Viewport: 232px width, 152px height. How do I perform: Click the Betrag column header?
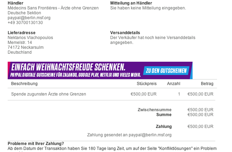click(x=207, y=84)
